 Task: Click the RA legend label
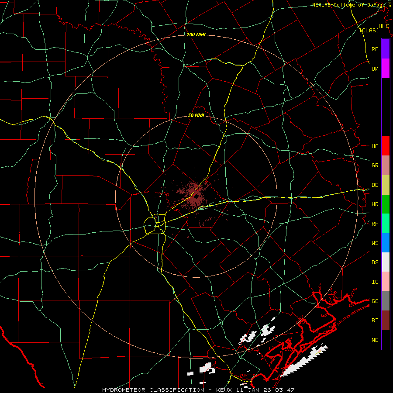375,224
